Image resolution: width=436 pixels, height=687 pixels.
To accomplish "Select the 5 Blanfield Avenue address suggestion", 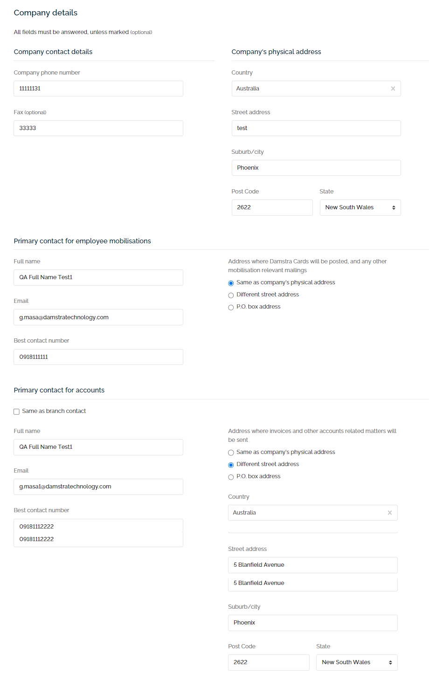I will pyautogui.click(x=312, y=583).
